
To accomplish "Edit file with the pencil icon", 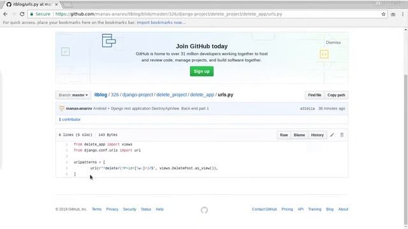I will pos(332,135).
